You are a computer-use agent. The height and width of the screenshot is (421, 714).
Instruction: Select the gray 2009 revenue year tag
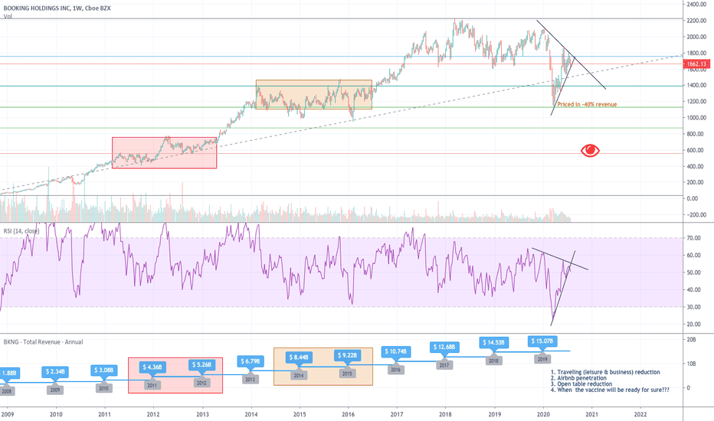click(55, 390)
